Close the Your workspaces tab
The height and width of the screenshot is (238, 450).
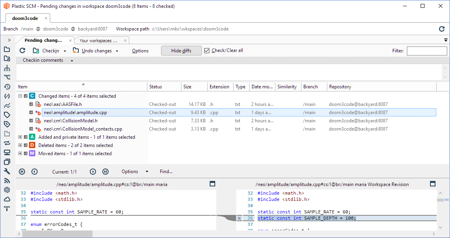(125, 41)
